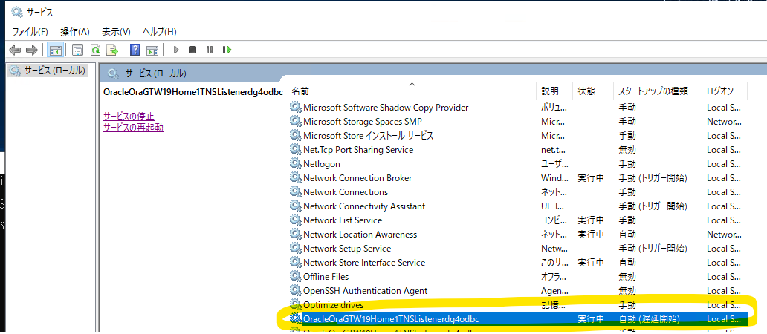Click the gear icon beside Network Connection Broker
Viewport: 767px width, 334px height.
[296, 177]
